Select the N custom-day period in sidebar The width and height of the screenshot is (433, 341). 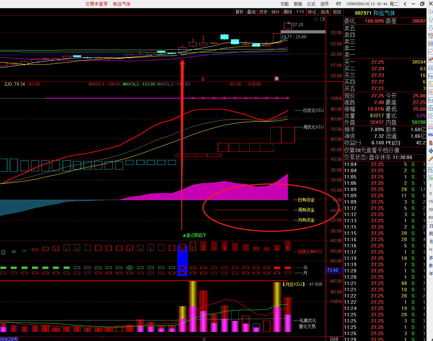pyautogui.click(x=431, y=250)
